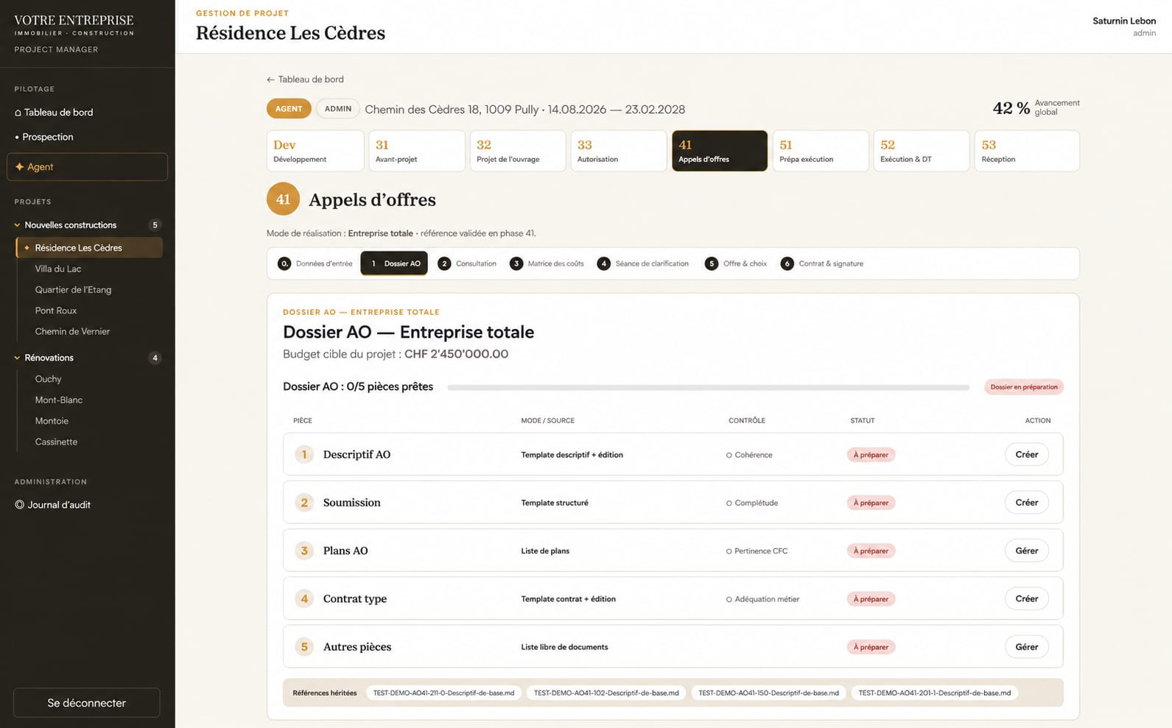Click the back arrow before Tableau de bord
The image size is (1172, 728).
point(270,79)
